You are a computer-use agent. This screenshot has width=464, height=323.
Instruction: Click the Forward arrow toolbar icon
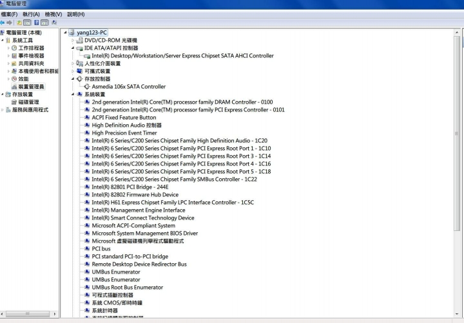(9, 23)
